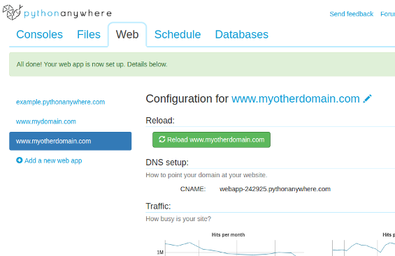Click the plus icon beside Add a new web app

click(x=20, y=160)
